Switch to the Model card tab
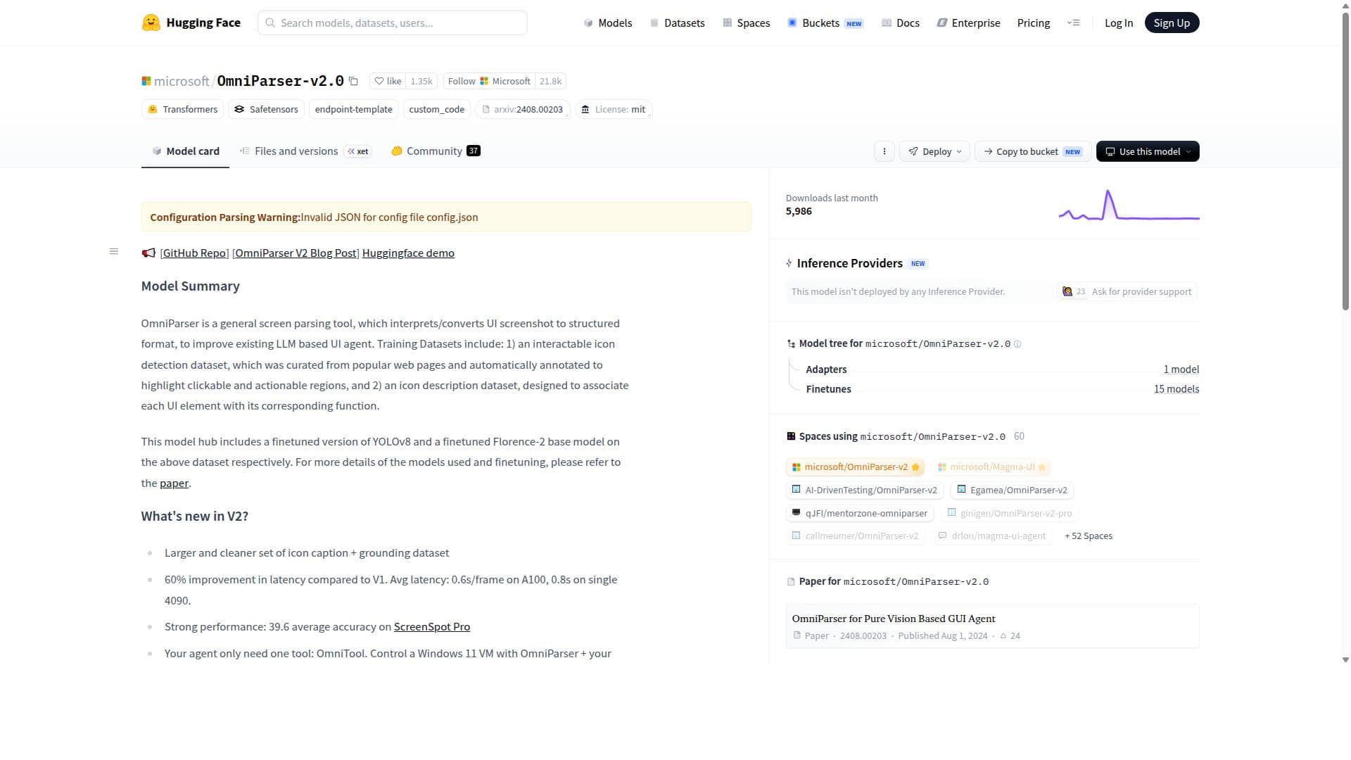Image resolution: width=1351 pixels, height=760 pixels. pos(185,151)
